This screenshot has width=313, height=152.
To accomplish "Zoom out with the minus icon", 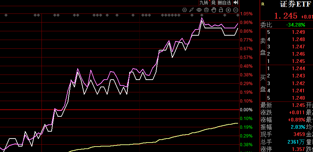I will tap(235, 10).
